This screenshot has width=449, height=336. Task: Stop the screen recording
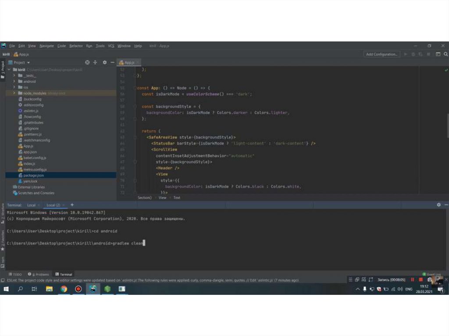tap(420, 279)
